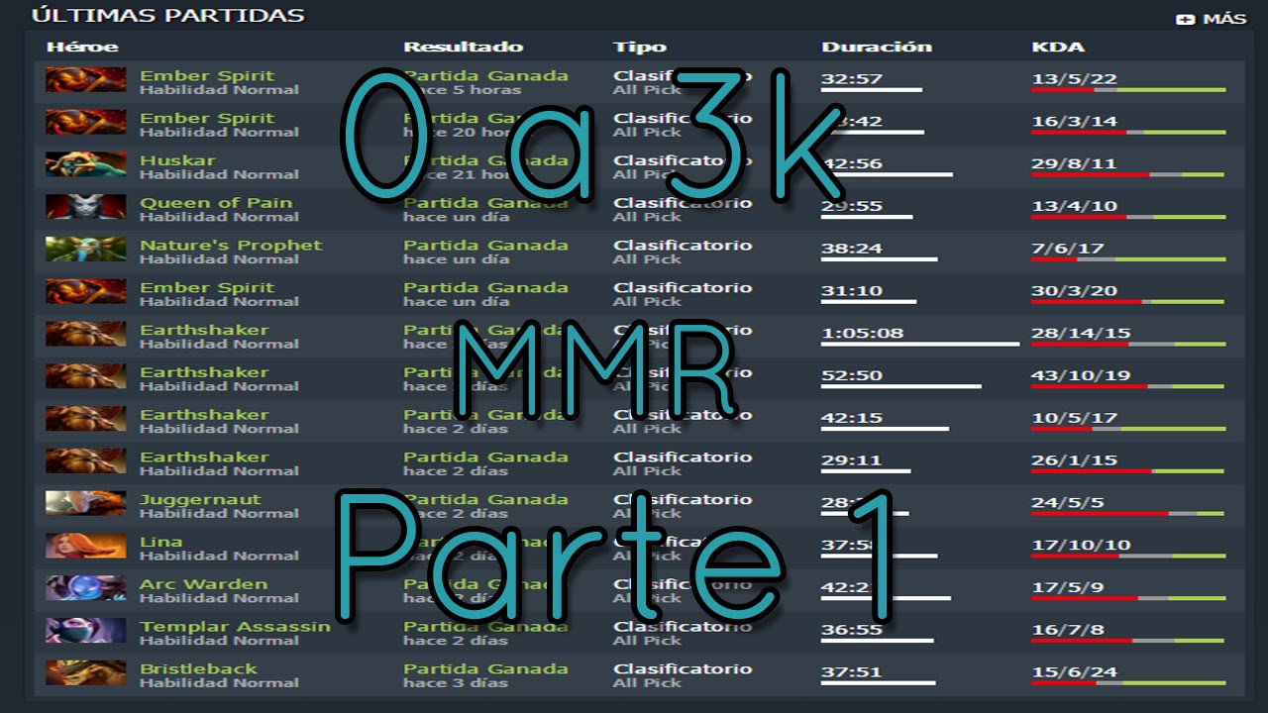Click the 43/10/19 KDA value
Viewport: 1268px width, 713px height.
click(1081, 375)
